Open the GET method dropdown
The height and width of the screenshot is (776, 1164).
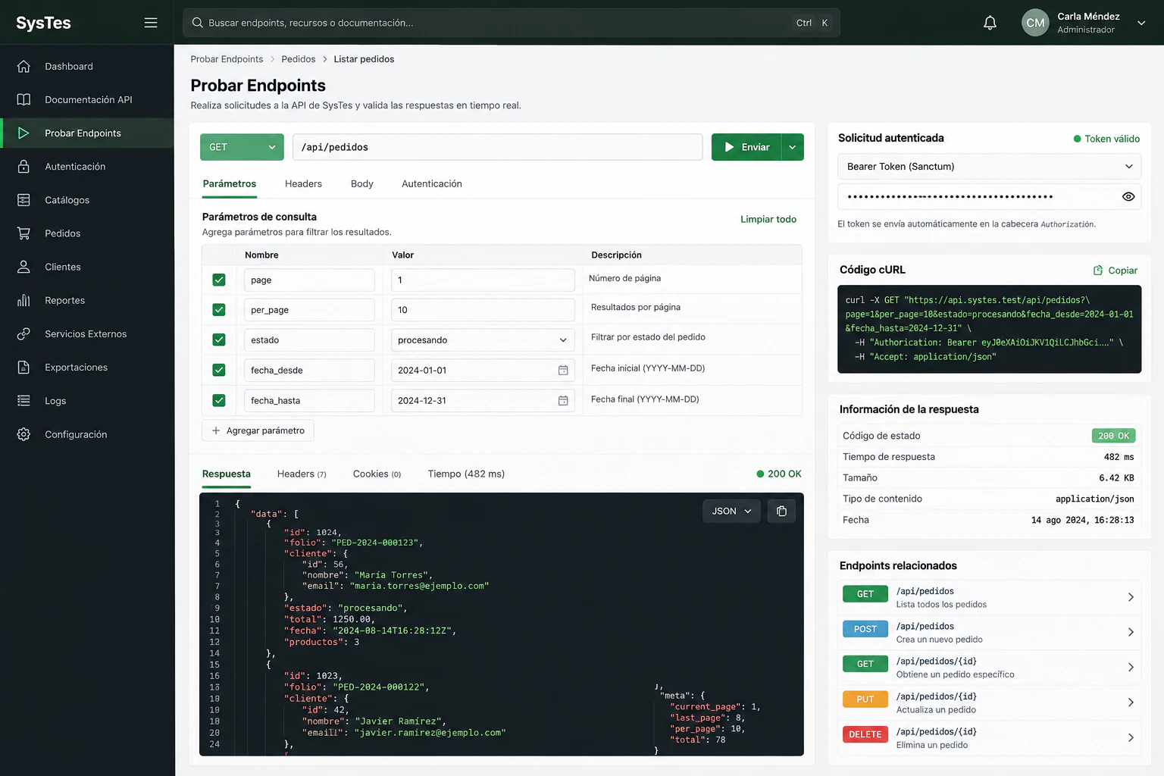pos(242,147)
